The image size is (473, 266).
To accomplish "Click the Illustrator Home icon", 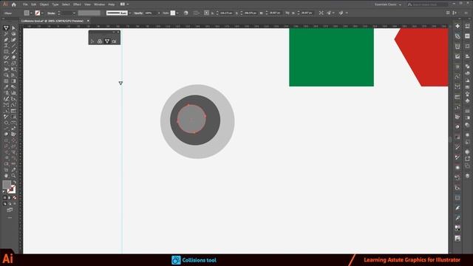I will coord(13,4).
